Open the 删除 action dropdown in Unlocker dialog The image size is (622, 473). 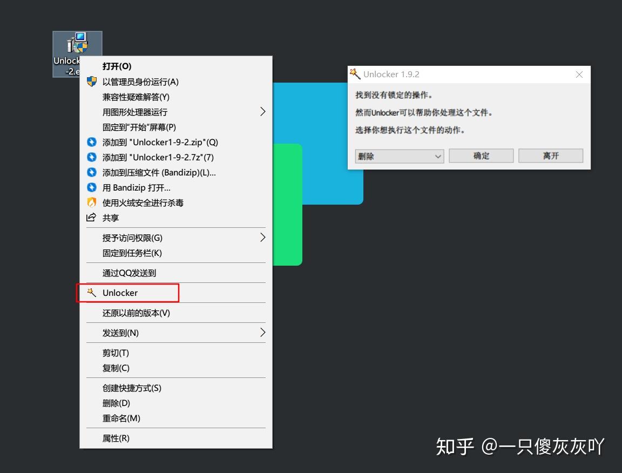[x=400, y=156]
